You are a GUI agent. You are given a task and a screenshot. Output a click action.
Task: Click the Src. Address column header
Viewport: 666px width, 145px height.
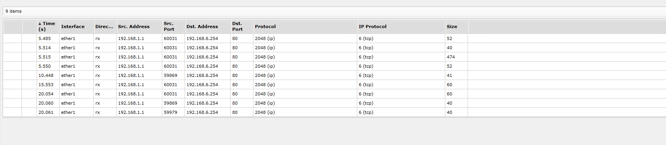point(139,26)
